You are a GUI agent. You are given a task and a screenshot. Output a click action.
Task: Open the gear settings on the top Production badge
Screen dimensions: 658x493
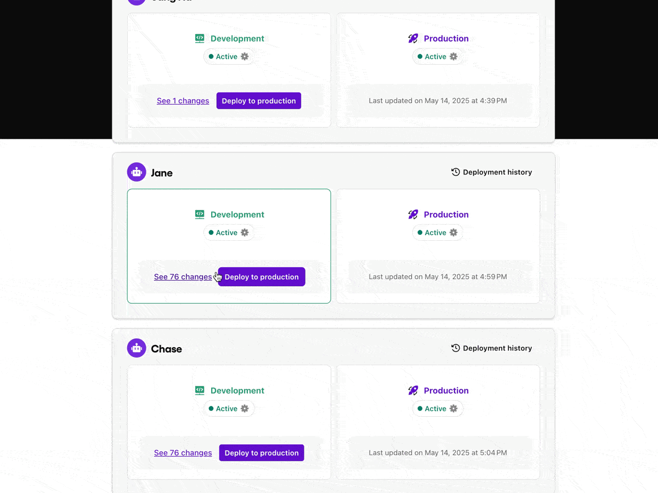(453, 56)
